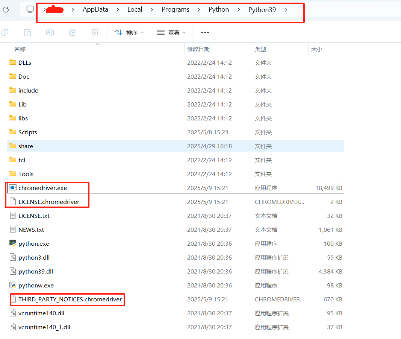Click the vcruntime140_1.dll file name
This screenshot has width=401, height=339.
(x=44, y=327)
